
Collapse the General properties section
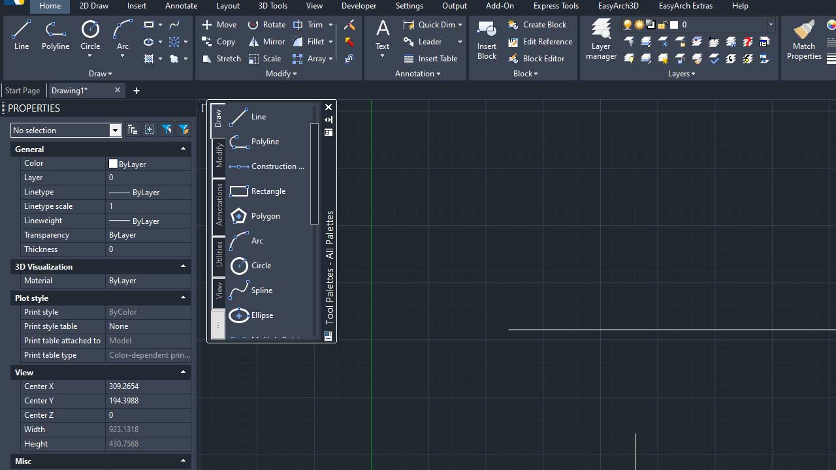click(x=183, y=149)
